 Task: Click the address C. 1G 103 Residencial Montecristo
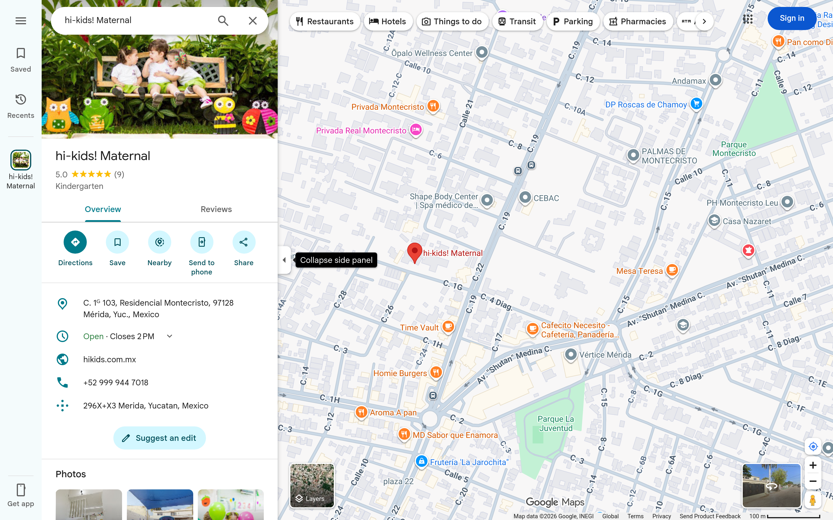[159, 309]
